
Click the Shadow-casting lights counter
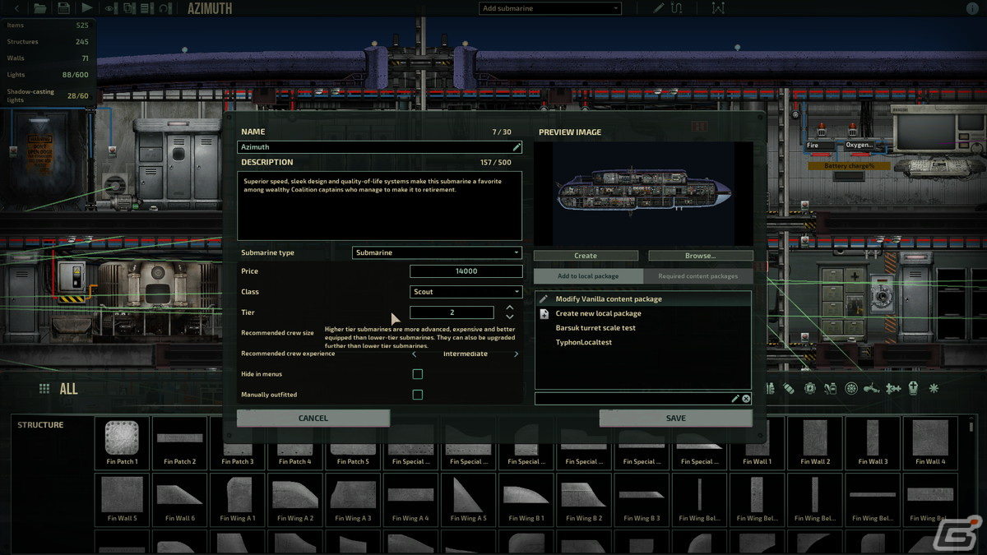tap(47, 95)
